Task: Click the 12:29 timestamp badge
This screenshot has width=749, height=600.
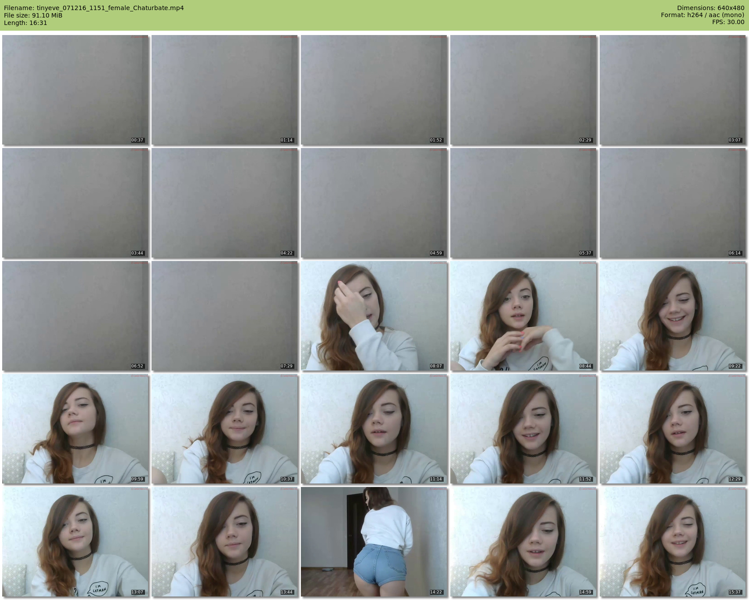Action: [735, 479]
